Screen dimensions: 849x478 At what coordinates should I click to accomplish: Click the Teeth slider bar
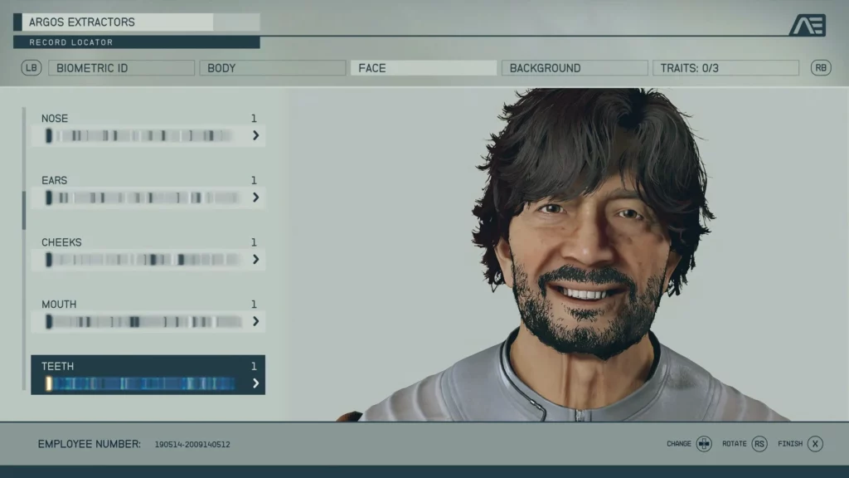pos(141,383)
